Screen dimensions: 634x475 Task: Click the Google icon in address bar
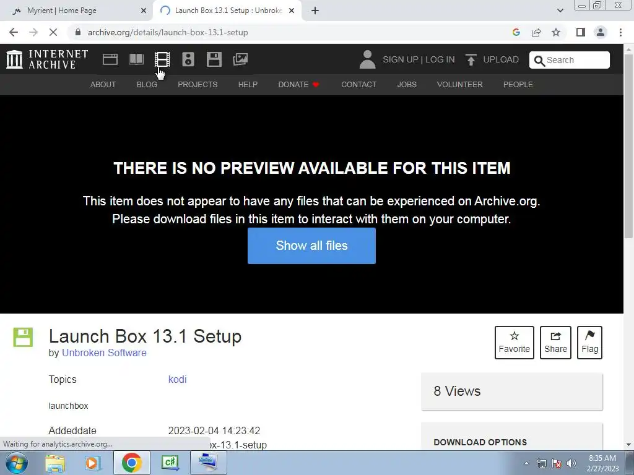(x=516, y=32)
